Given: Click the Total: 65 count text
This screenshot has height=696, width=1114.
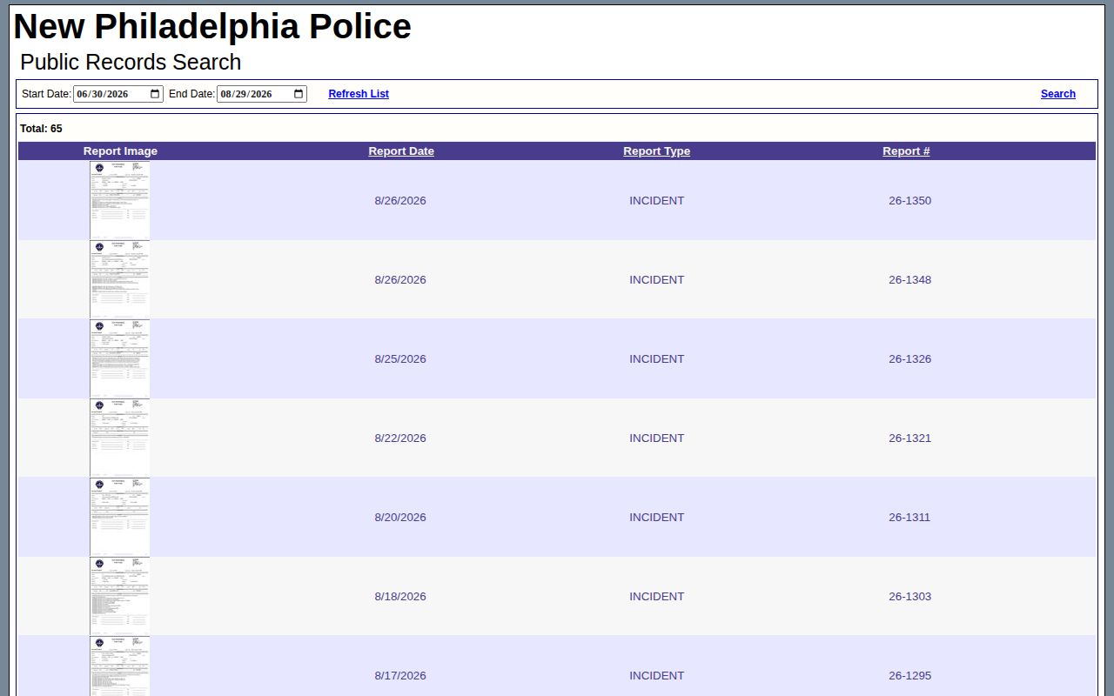Looking at the screenshot, I should pos(41,129).
